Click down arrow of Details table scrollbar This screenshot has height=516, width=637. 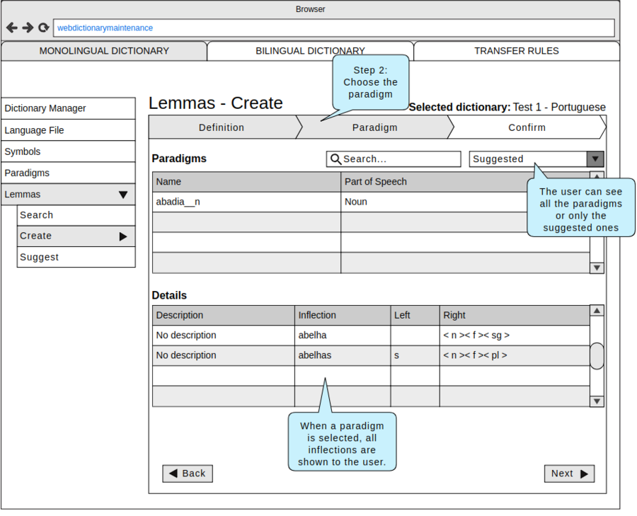click(x=597, y=401)
